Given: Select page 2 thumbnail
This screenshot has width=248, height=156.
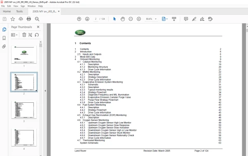Looking at the screenshot, I should (24, 82).
